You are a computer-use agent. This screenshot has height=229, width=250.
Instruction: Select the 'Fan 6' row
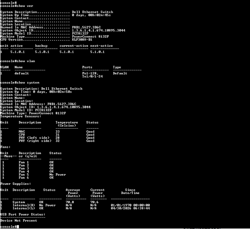pos(28,178)
